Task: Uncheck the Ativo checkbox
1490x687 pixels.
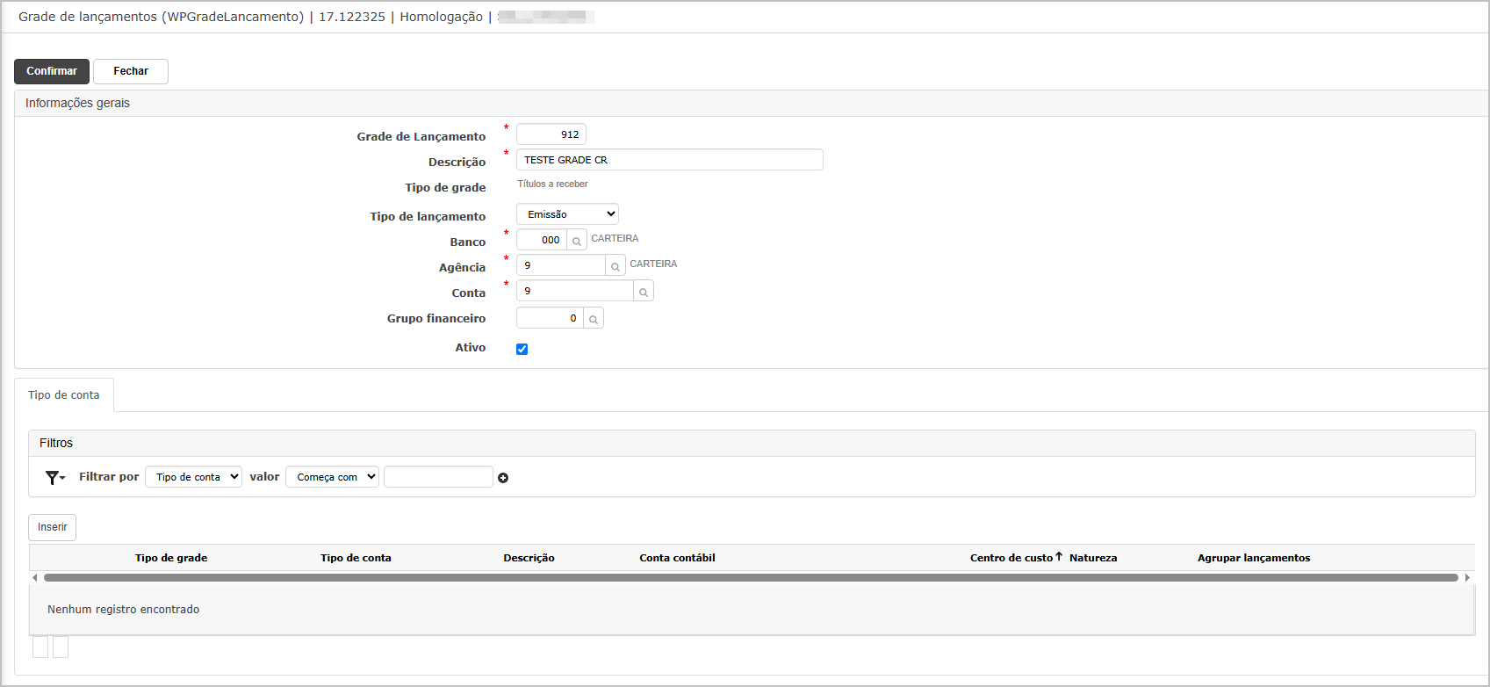Action: pyautogui.click(x=522, y=349)
